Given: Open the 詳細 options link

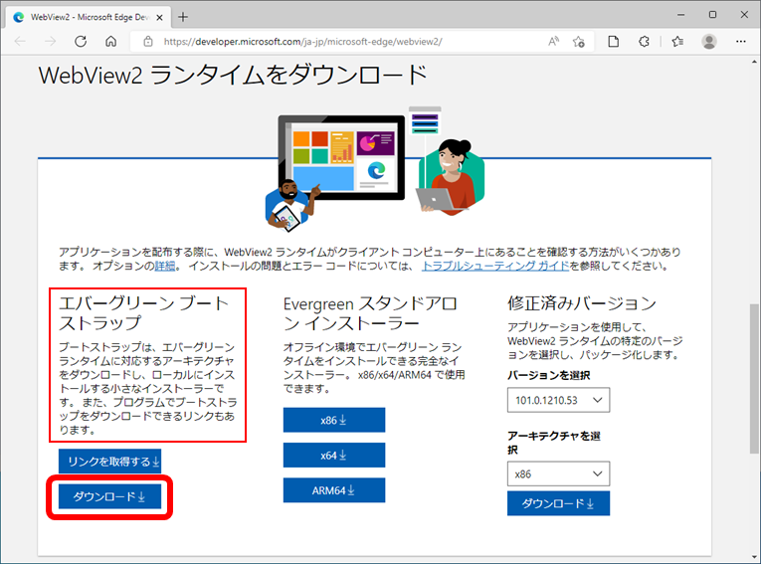Looking at the screenshot, I should [165, 266].
